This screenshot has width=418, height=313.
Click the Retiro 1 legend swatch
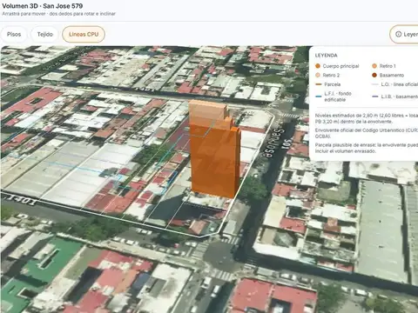click(x=374, y=66)
